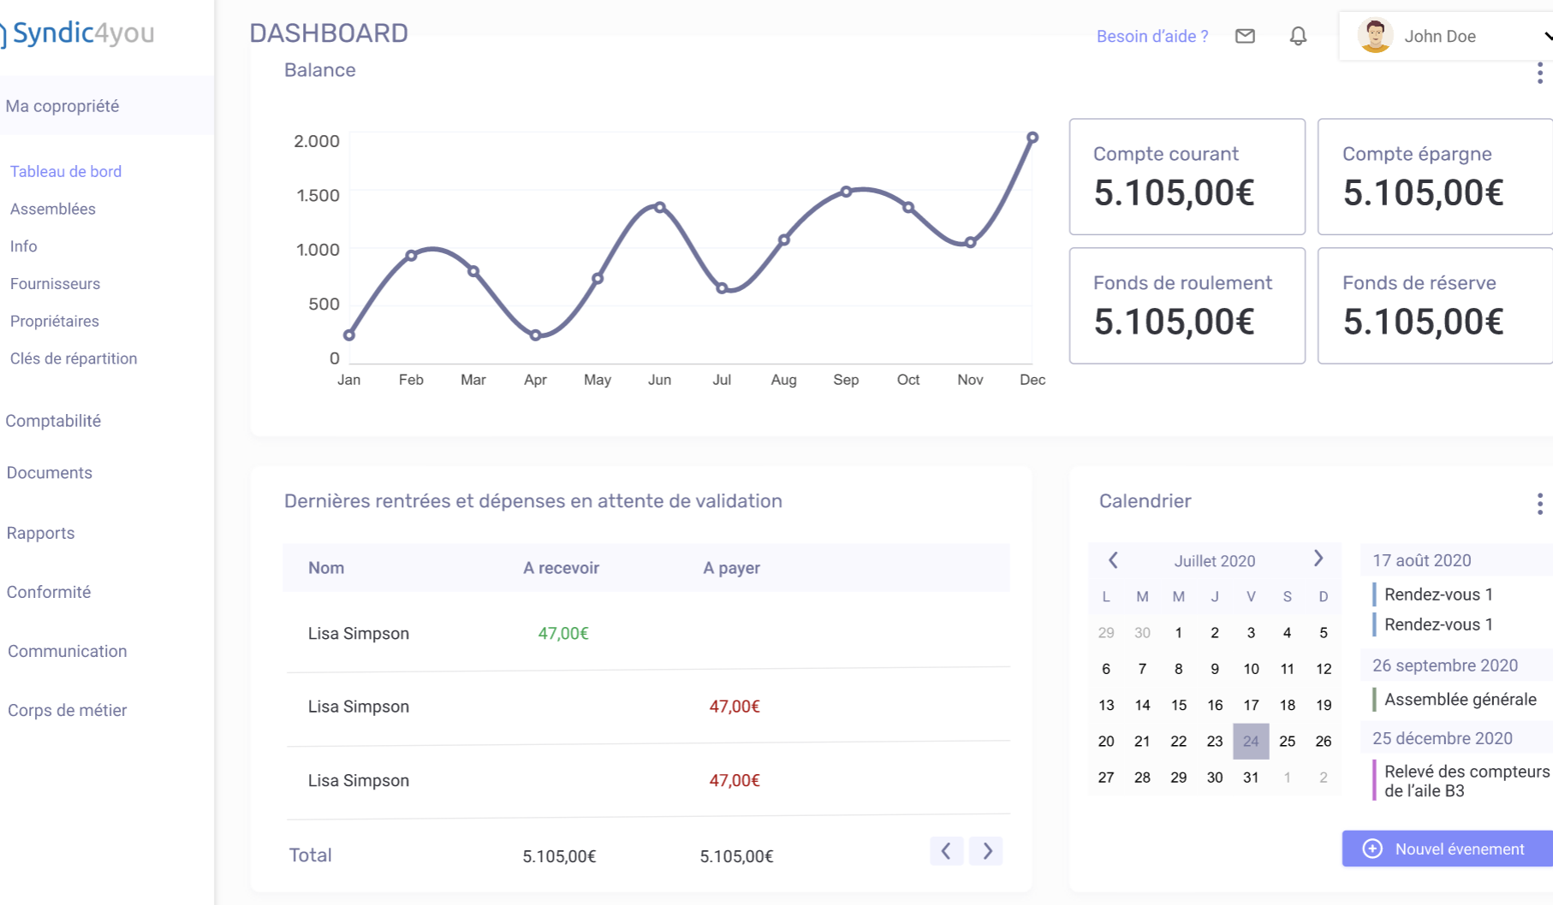Open Calendrier three-dot menu
This screenshot has width=1553, height=905.
tap(1539, 504)
